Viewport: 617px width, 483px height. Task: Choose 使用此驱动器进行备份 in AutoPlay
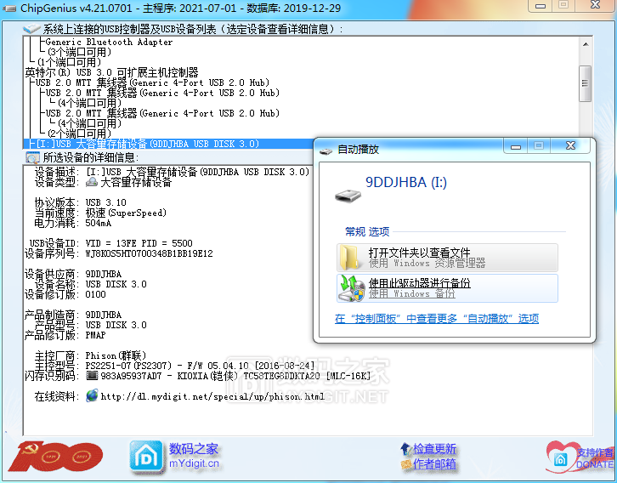point(447,288)
